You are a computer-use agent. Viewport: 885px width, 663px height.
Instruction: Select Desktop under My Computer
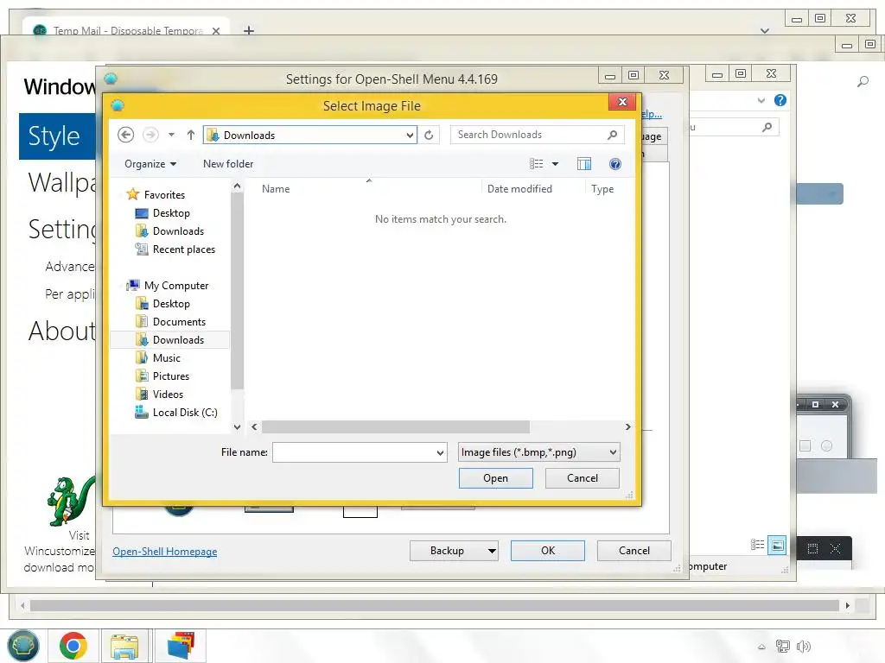[171, 303]
